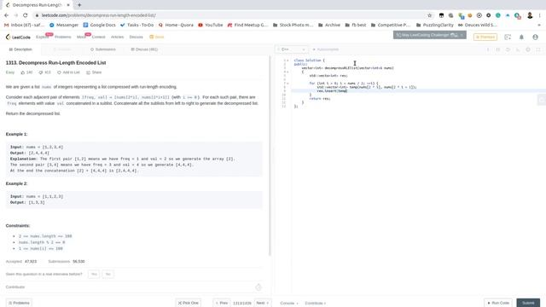The height and width of the screenshot is (307, 546).
Task: Open the Store link
Action: [x=157, y=37]
